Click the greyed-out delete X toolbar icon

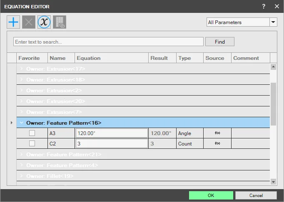(29, 22)
